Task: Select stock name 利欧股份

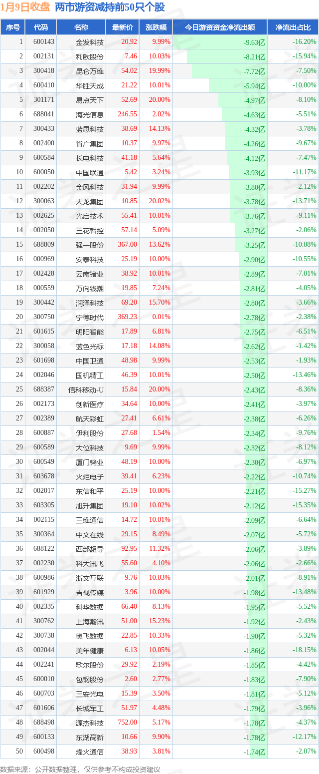Action: (x=90, y=56)
